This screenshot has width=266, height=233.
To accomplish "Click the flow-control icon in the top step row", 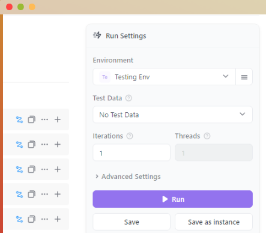I will tap(19, 120).
